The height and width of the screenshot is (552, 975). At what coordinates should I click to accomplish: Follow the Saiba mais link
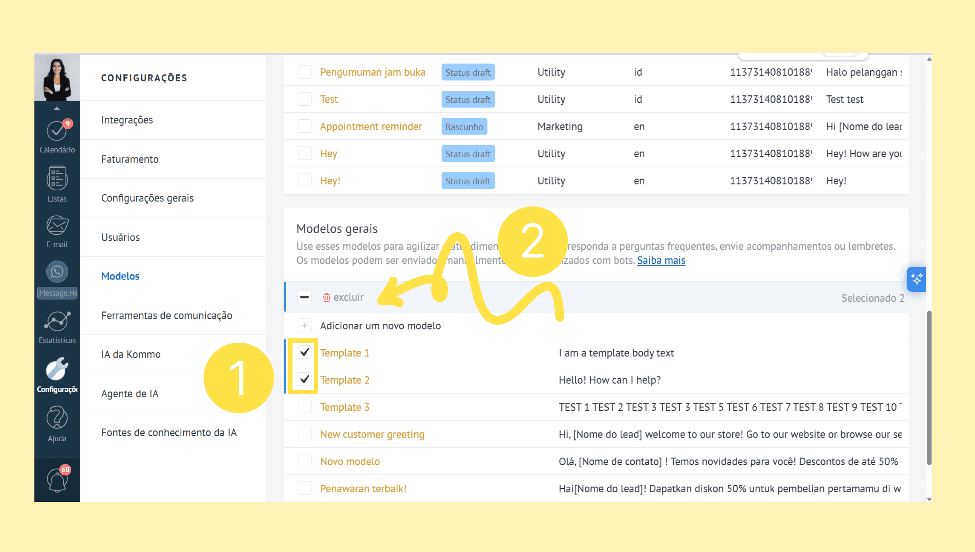661,261
